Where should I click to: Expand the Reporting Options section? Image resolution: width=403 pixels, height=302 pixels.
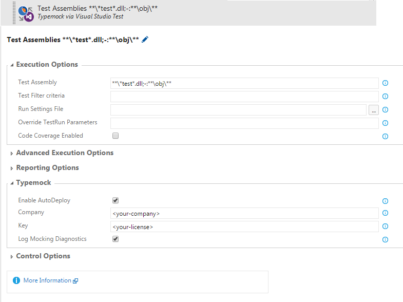(x=47, y=168)
